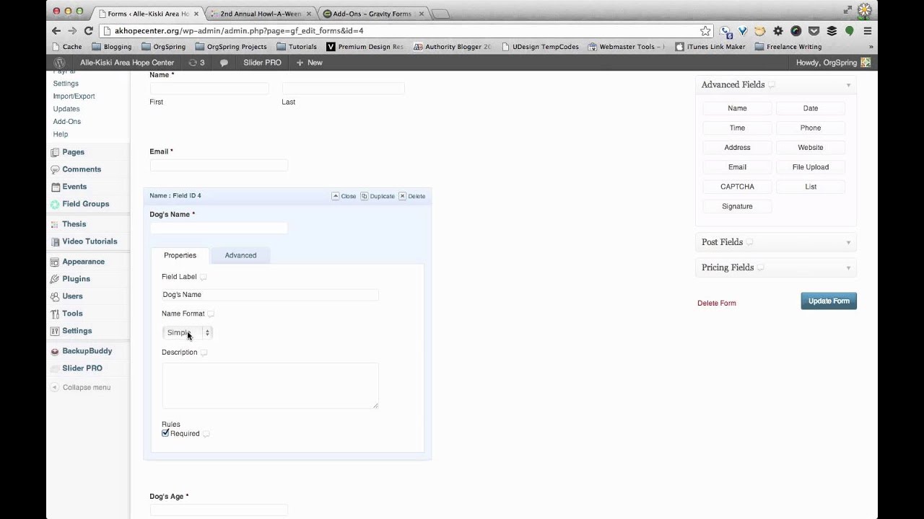The image size is (924, 519).
Task: Enter fullscreen with the diagonal arrows icon
Action: [847, 9]
